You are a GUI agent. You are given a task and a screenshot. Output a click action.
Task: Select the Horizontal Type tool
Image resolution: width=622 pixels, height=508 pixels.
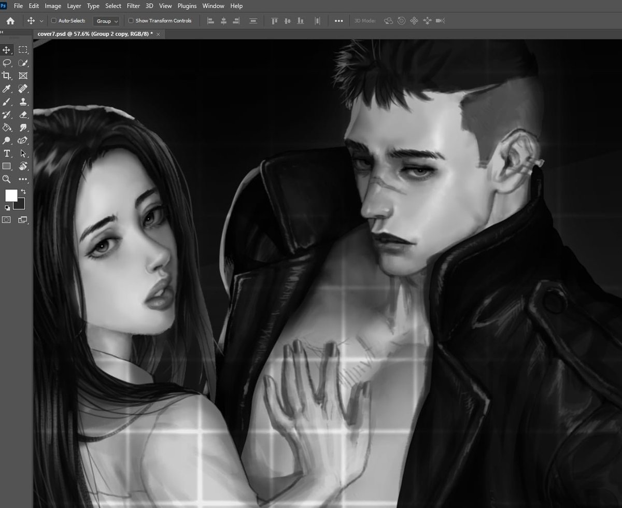(x=7, y=153)
